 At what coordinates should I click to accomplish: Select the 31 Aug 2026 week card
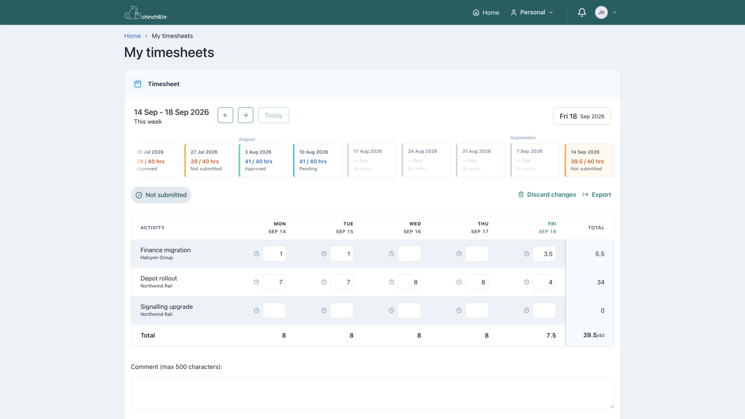click(x=481, y=160)
